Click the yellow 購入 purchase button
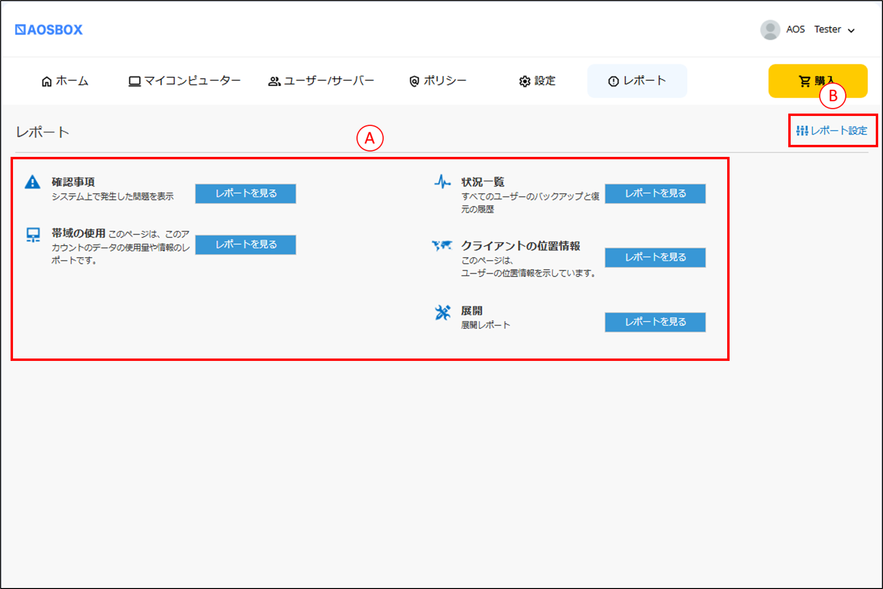 818,81
